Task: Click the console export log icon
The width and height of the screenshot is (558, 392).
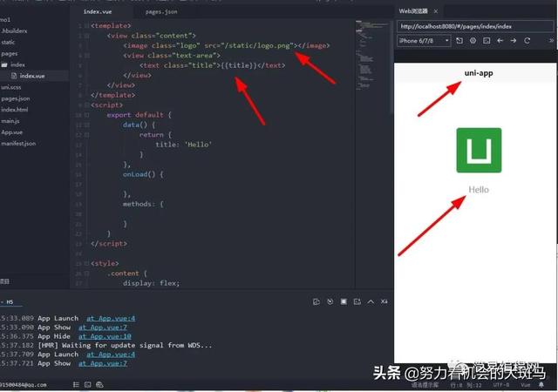Action: [x=357, y=301]
